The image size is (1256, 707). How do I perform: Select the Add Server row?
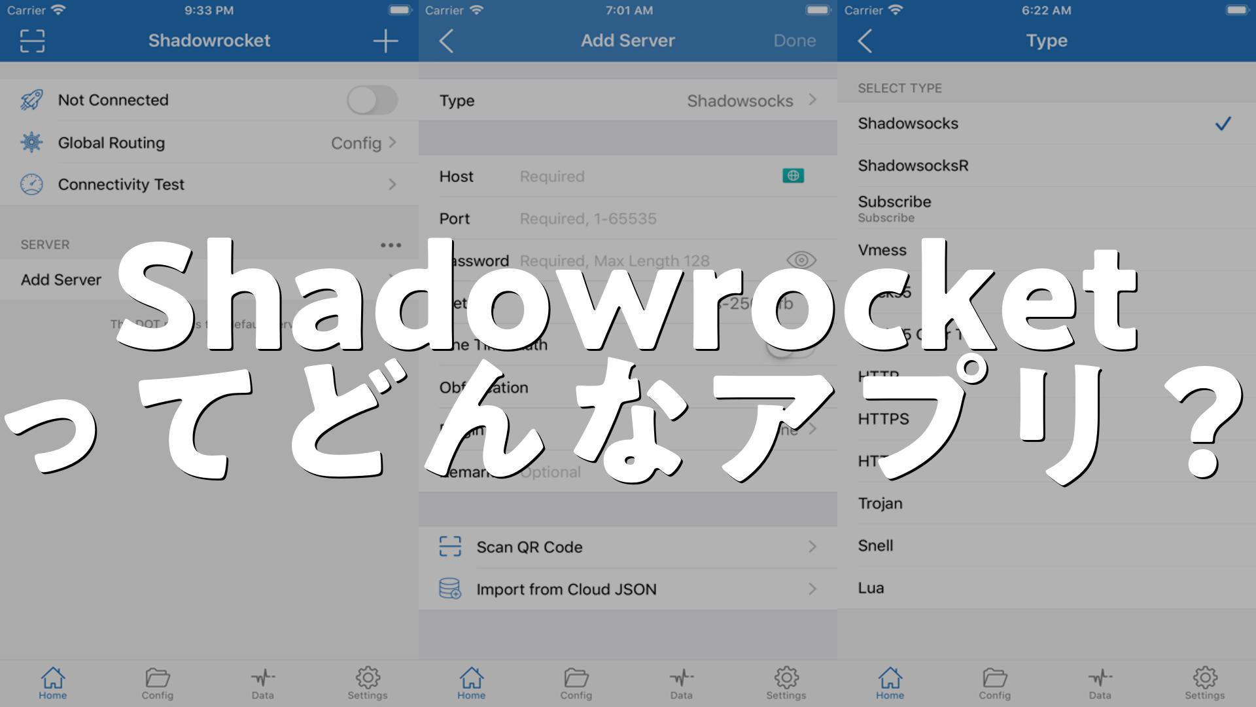pos(209,280)
